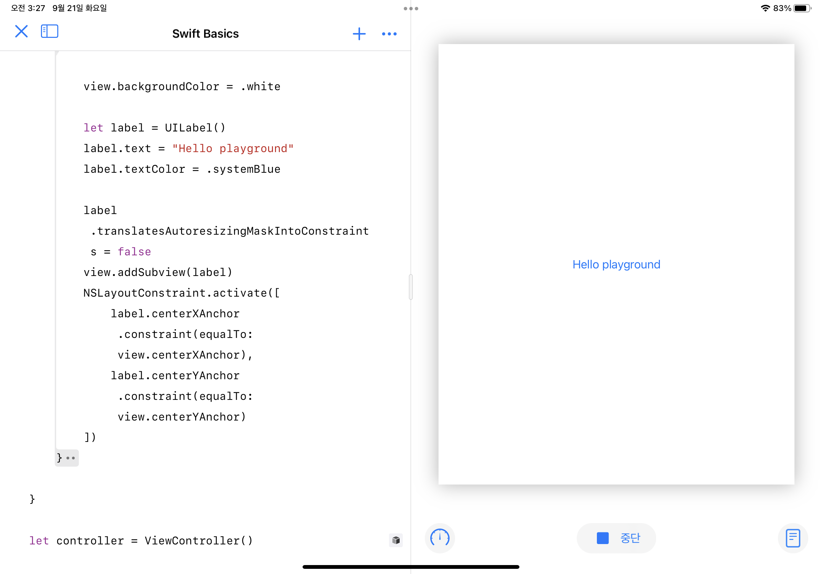This screenshot has width=822, height=574.
Task: Expand the folded code using the fold dots
Action: (x=71, y=458)
